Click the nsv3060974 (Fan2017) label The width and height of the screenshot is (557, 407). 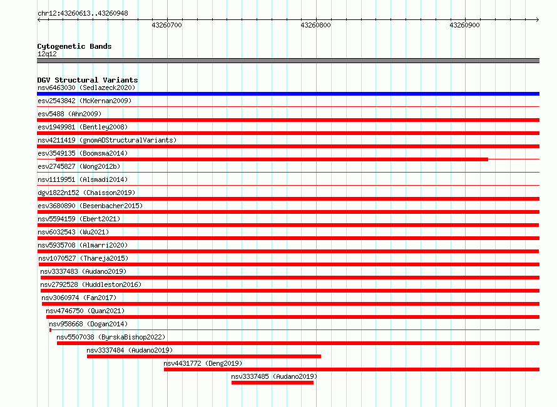(79, 298)
